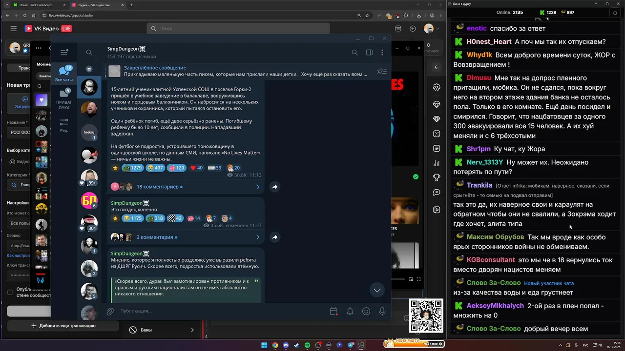The height and width of the screenshot is (351, 625).
Task: Share the first post with forward arrow
Action: click(x=275, y=187)
